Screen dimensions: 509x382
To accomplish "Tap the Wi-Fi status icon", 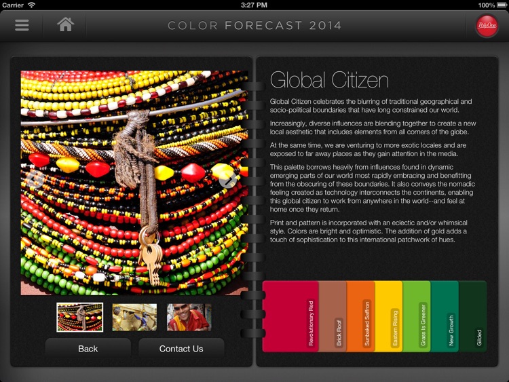I will tap(31, 5).
